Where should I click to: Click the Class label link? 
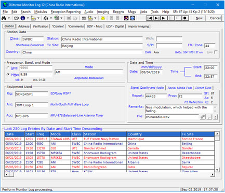click(15, 38)
